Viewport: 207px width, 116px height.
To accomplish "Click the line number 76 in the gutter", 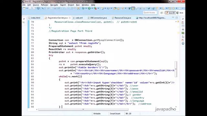I will 32,40.
